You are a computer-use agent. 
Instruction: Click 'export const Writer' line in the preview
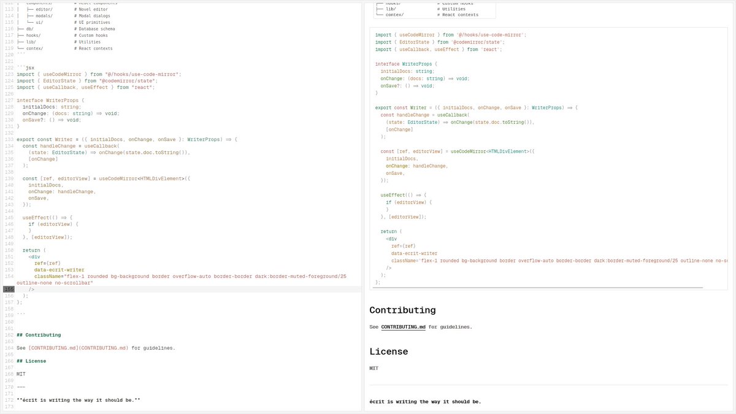[x=477, y=107]
